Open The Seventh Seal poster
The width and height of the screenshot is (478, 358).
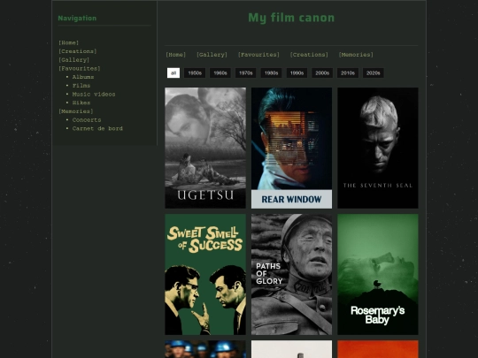click(378, 148)
